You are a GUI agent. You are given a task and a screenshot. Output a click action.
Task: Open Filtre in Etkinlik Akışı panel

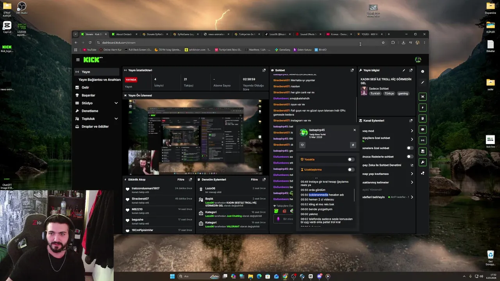point(181,180)
